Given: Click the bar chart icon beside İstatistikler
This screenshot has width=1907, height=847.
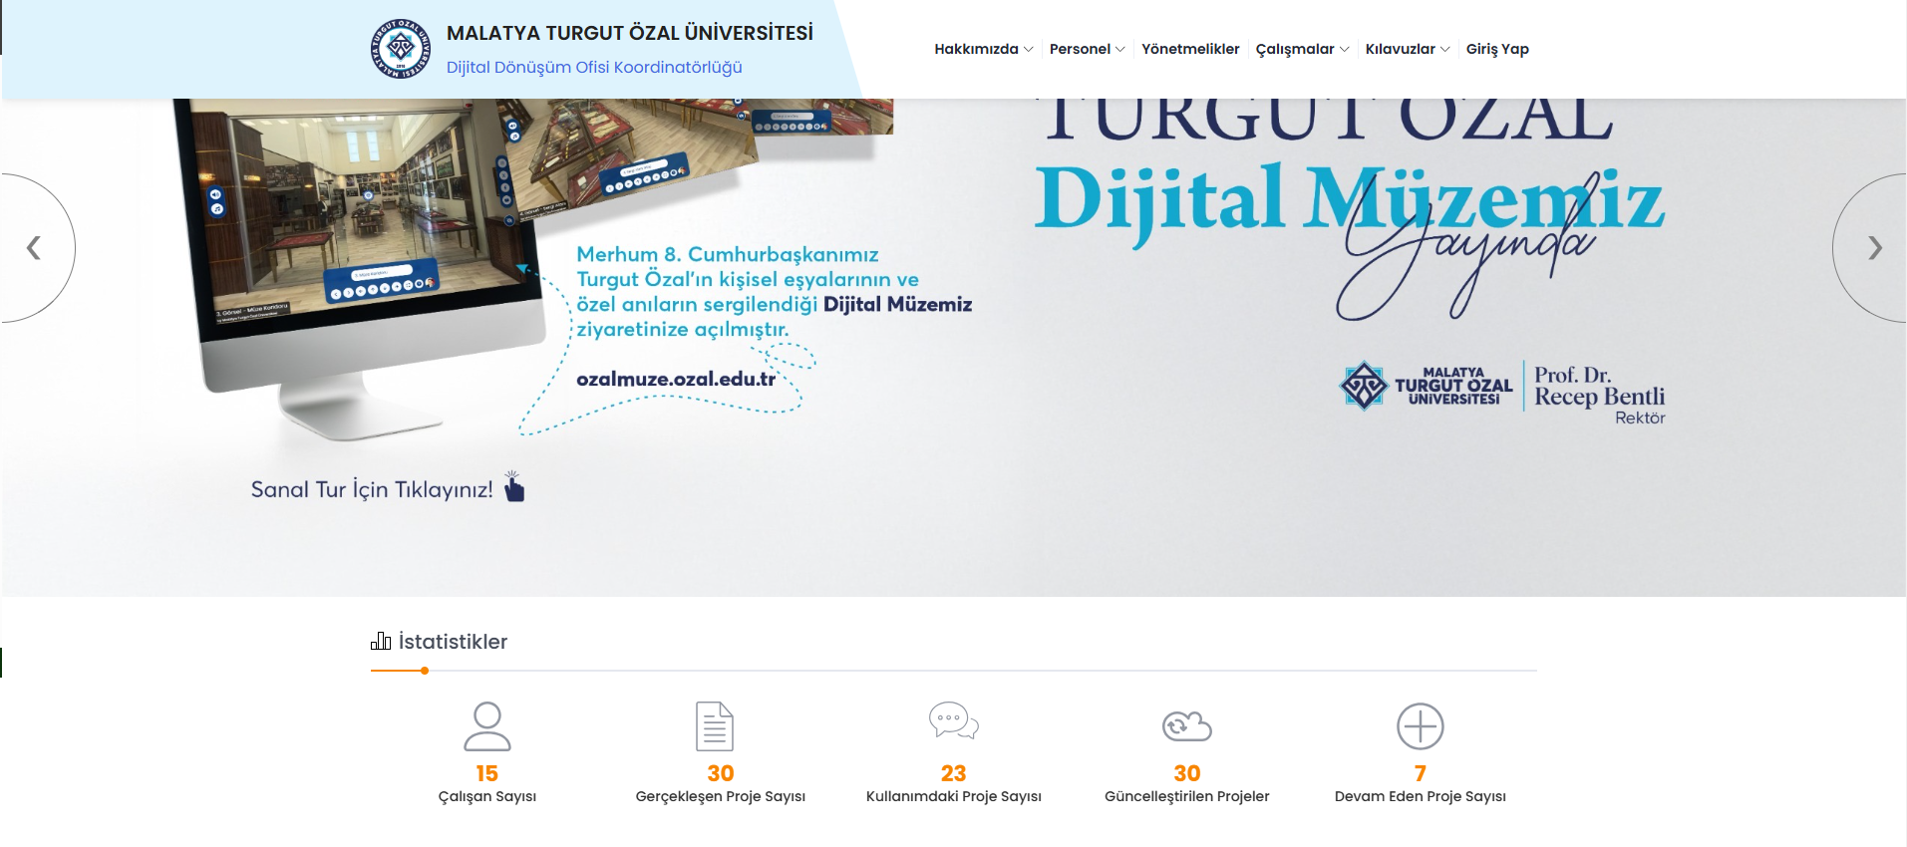Looking at the screenshot, I should pos(381,641).
